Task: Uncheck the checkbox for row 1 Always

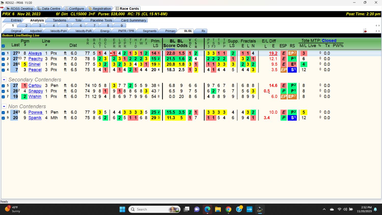Action: 3,53
